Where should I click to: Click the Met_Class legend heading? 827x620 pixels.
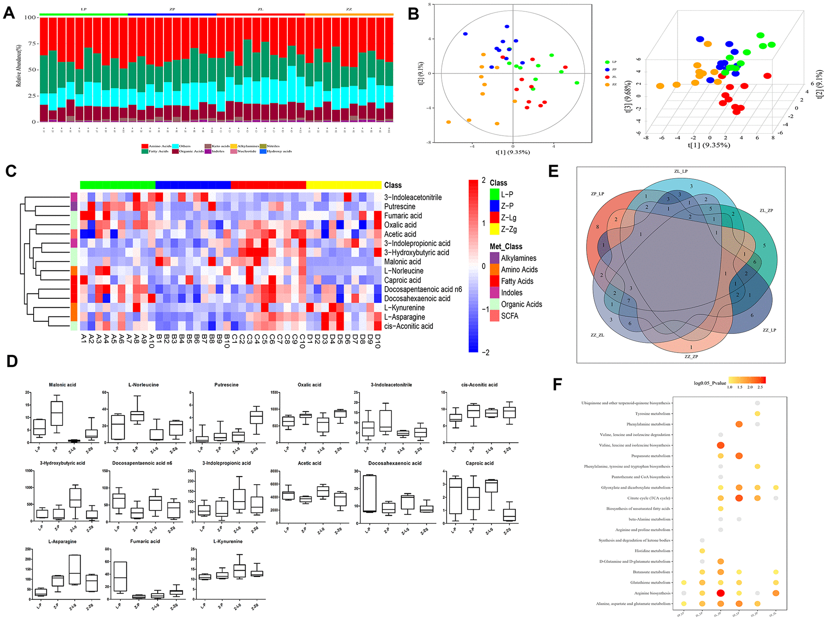[506, 246]
